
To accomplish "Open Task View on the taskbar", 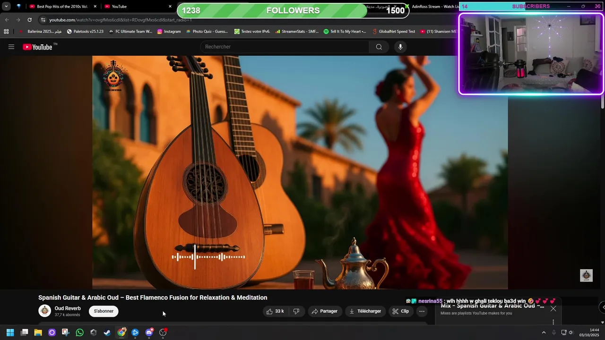I will 24,332.
